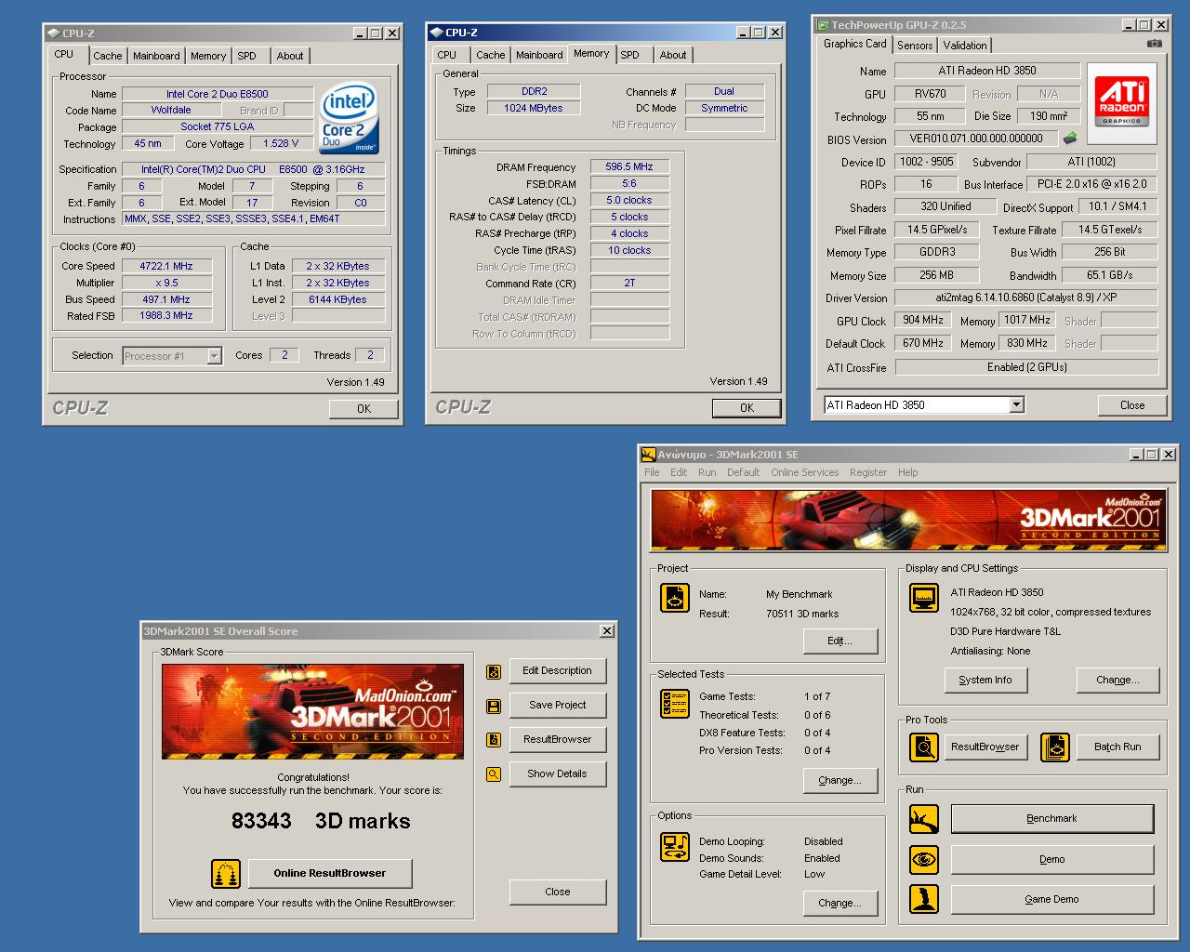Open Mainboard tab in left CPU-Z window
1190x952 pixels.
[x=156, y=56]
